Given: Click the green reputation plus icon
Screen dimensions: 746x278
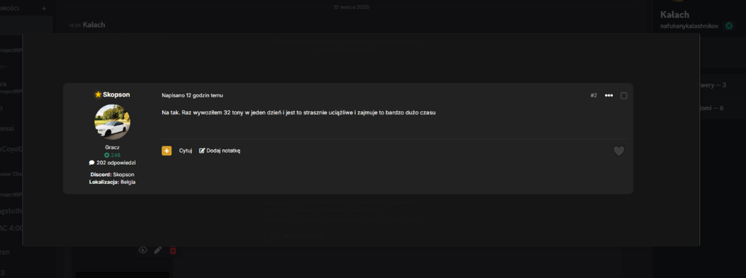Looking at the screenshot, I should pyautogui.click(x=107, y=155).
